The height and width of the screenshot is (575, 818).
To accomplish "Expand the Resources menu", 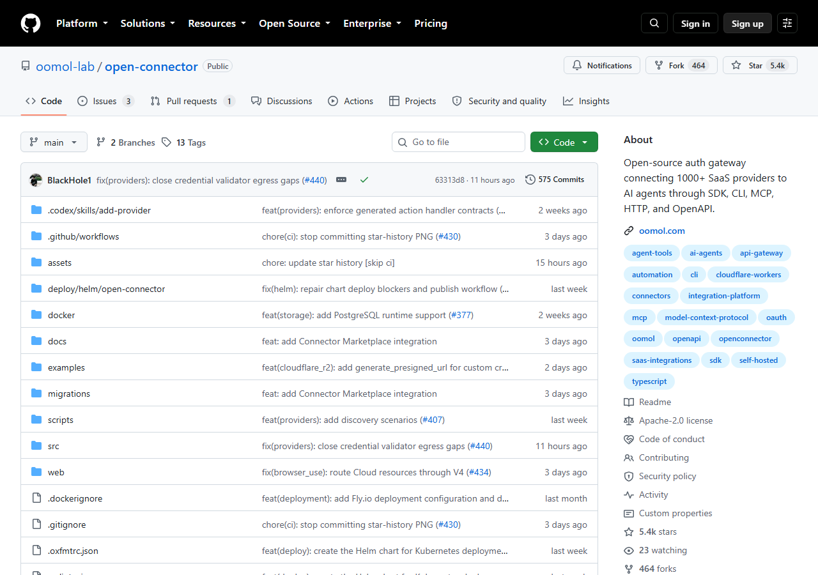I will (217, 23).
